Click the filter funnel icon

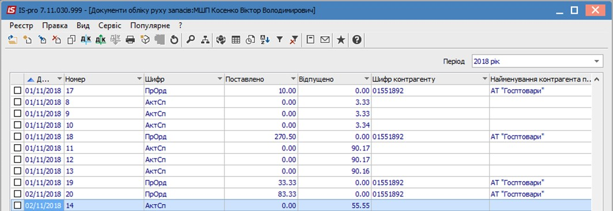click(x=280, y=39)
